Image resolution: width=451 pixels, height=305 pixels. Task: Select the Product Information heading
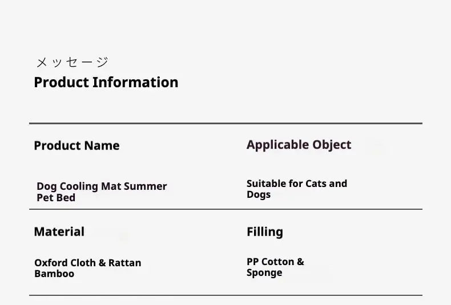(106, 82)
